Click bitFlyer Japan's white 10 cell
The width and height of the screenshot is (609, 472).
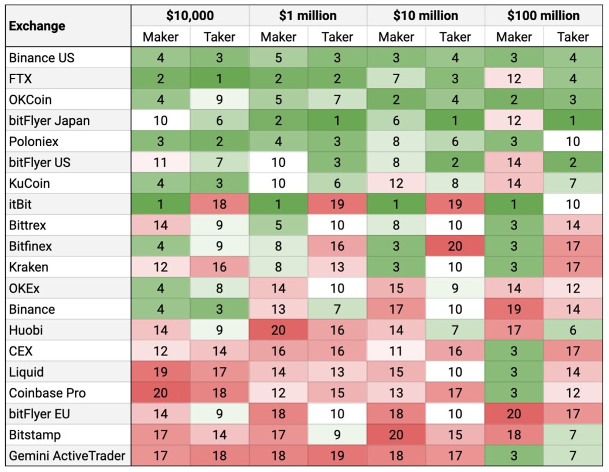161,120
